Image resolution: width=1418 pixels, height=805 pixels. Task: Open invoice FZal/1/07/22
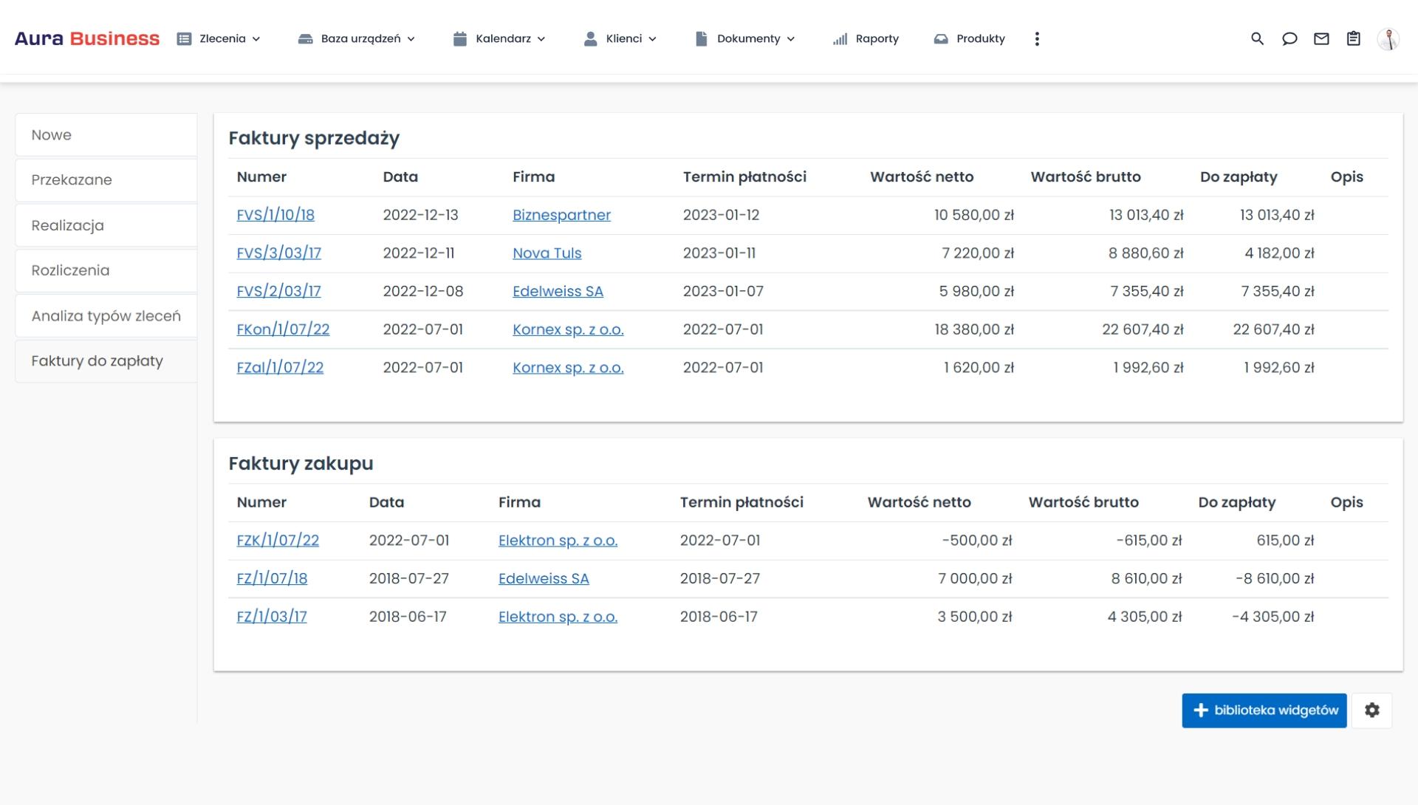pos(280,367)
